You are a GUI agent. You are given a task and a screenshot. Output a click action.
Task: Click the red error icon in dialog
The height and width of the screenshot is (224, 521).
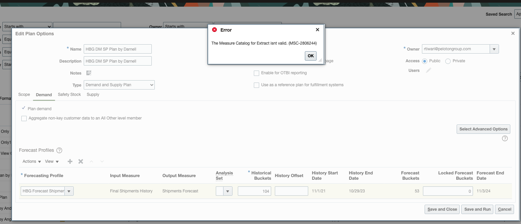pos(214,30)
